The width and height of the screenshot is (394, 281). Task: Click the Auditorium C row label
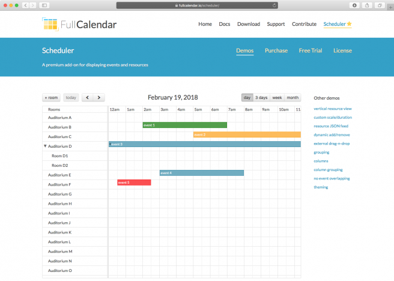[59, 137]
